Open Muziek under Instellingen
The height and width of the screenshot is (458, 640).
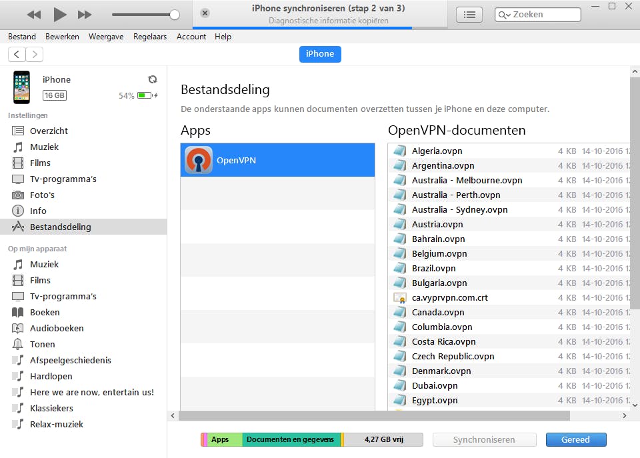pyautogui.click(x=83, y=147)
